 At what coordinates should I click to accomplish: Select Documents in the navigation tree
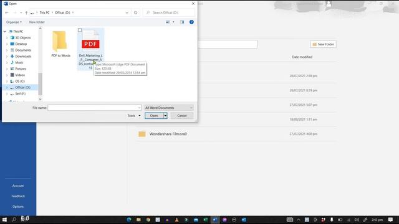23,50
